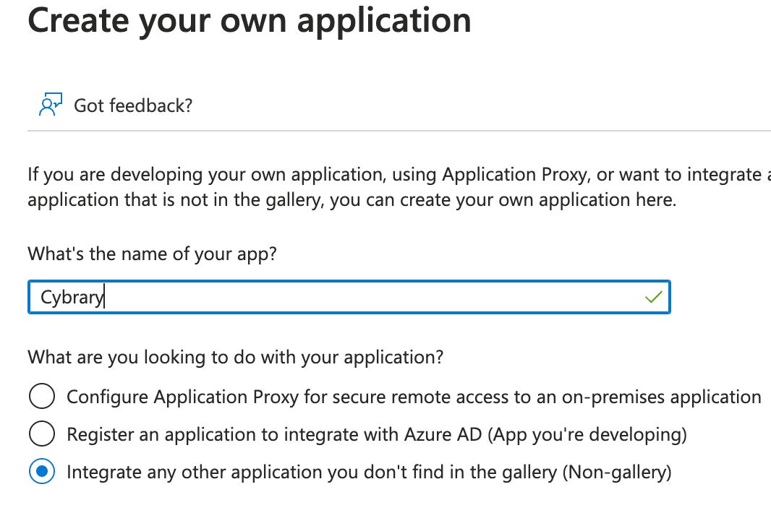Screen dimensions: 771x513
Task: Click the 'What's the name of your app?' label
Action: pyautogui.click(x=152, y=254)
